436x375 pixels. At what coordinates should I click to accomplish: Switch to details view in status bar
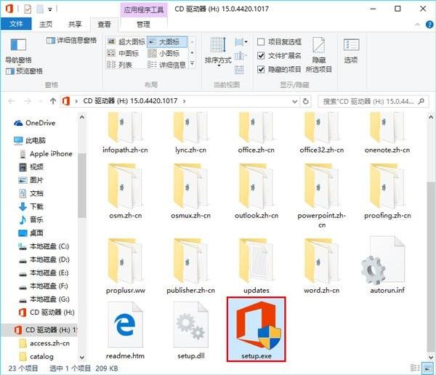[x=415, y=368]
